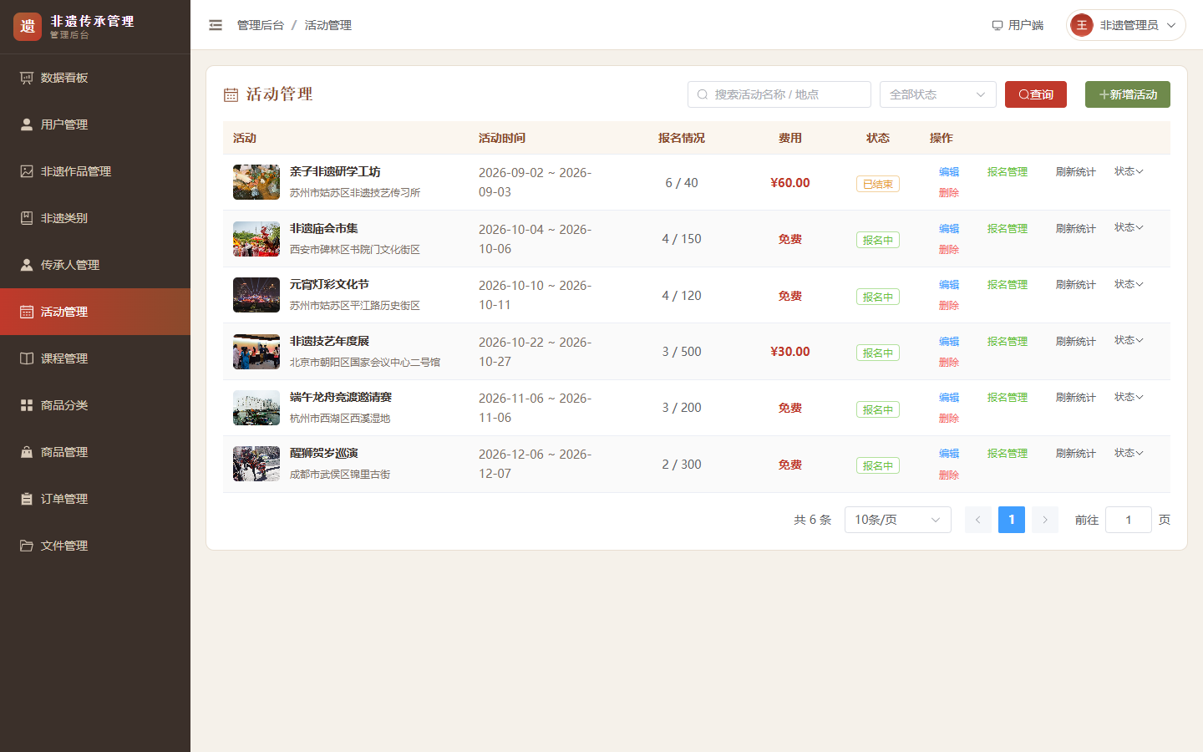Click the red 查询 search button
Viewport: 1203px width, 752px height.
pos(1036,94)
